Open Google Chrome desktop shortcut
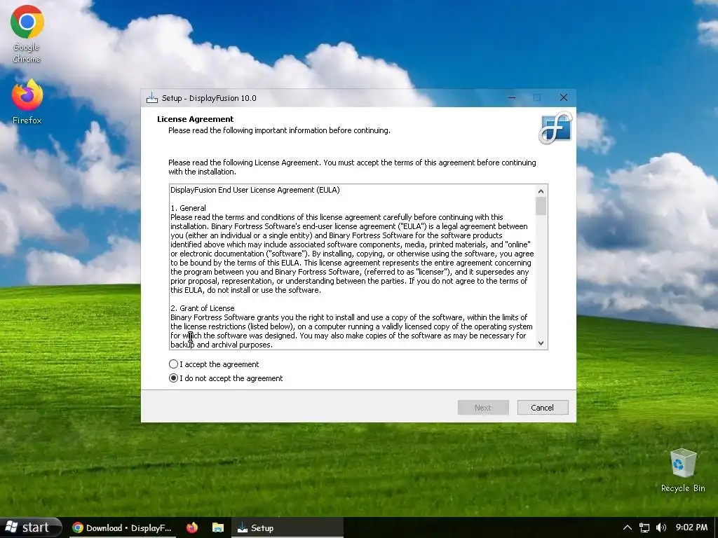 click(27, 34)
